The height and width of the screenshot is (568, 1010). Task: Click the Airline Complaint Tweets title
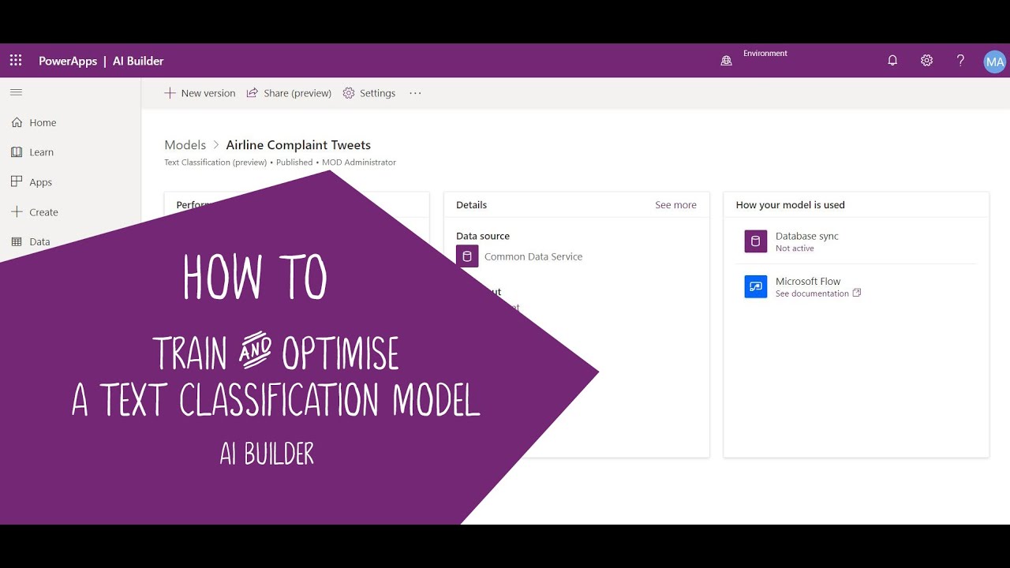[x=298, y=145]
